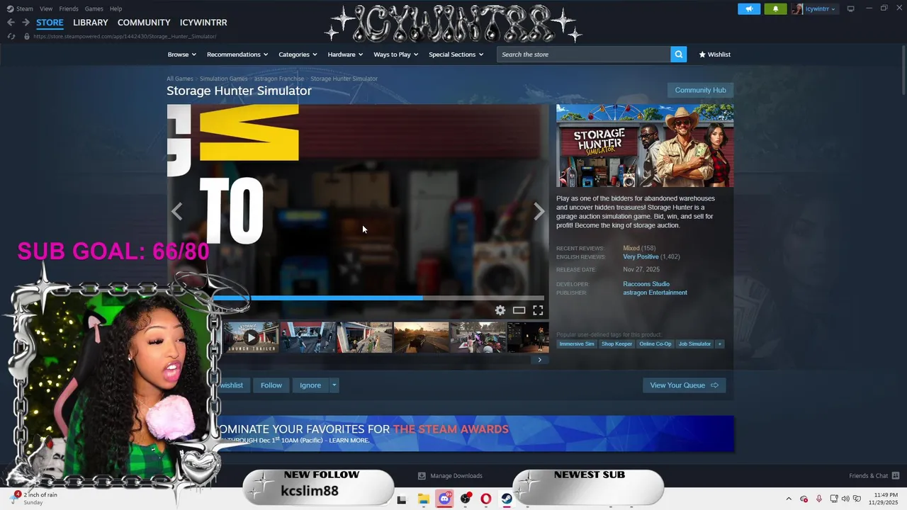Show hidden tray icons chevron
Screen dimensions: 907x510
[x=789, y=499]
